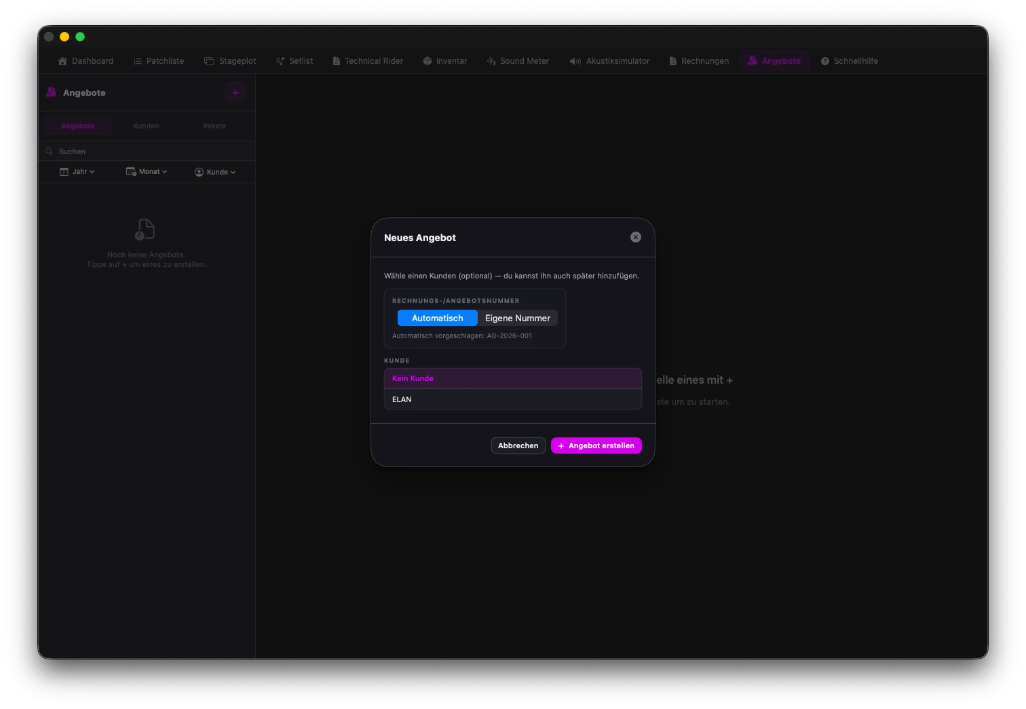Screen dimensions: 1026x709
Task: Close the Neues Angebot dialog
Action: click(x=636, y=237)
